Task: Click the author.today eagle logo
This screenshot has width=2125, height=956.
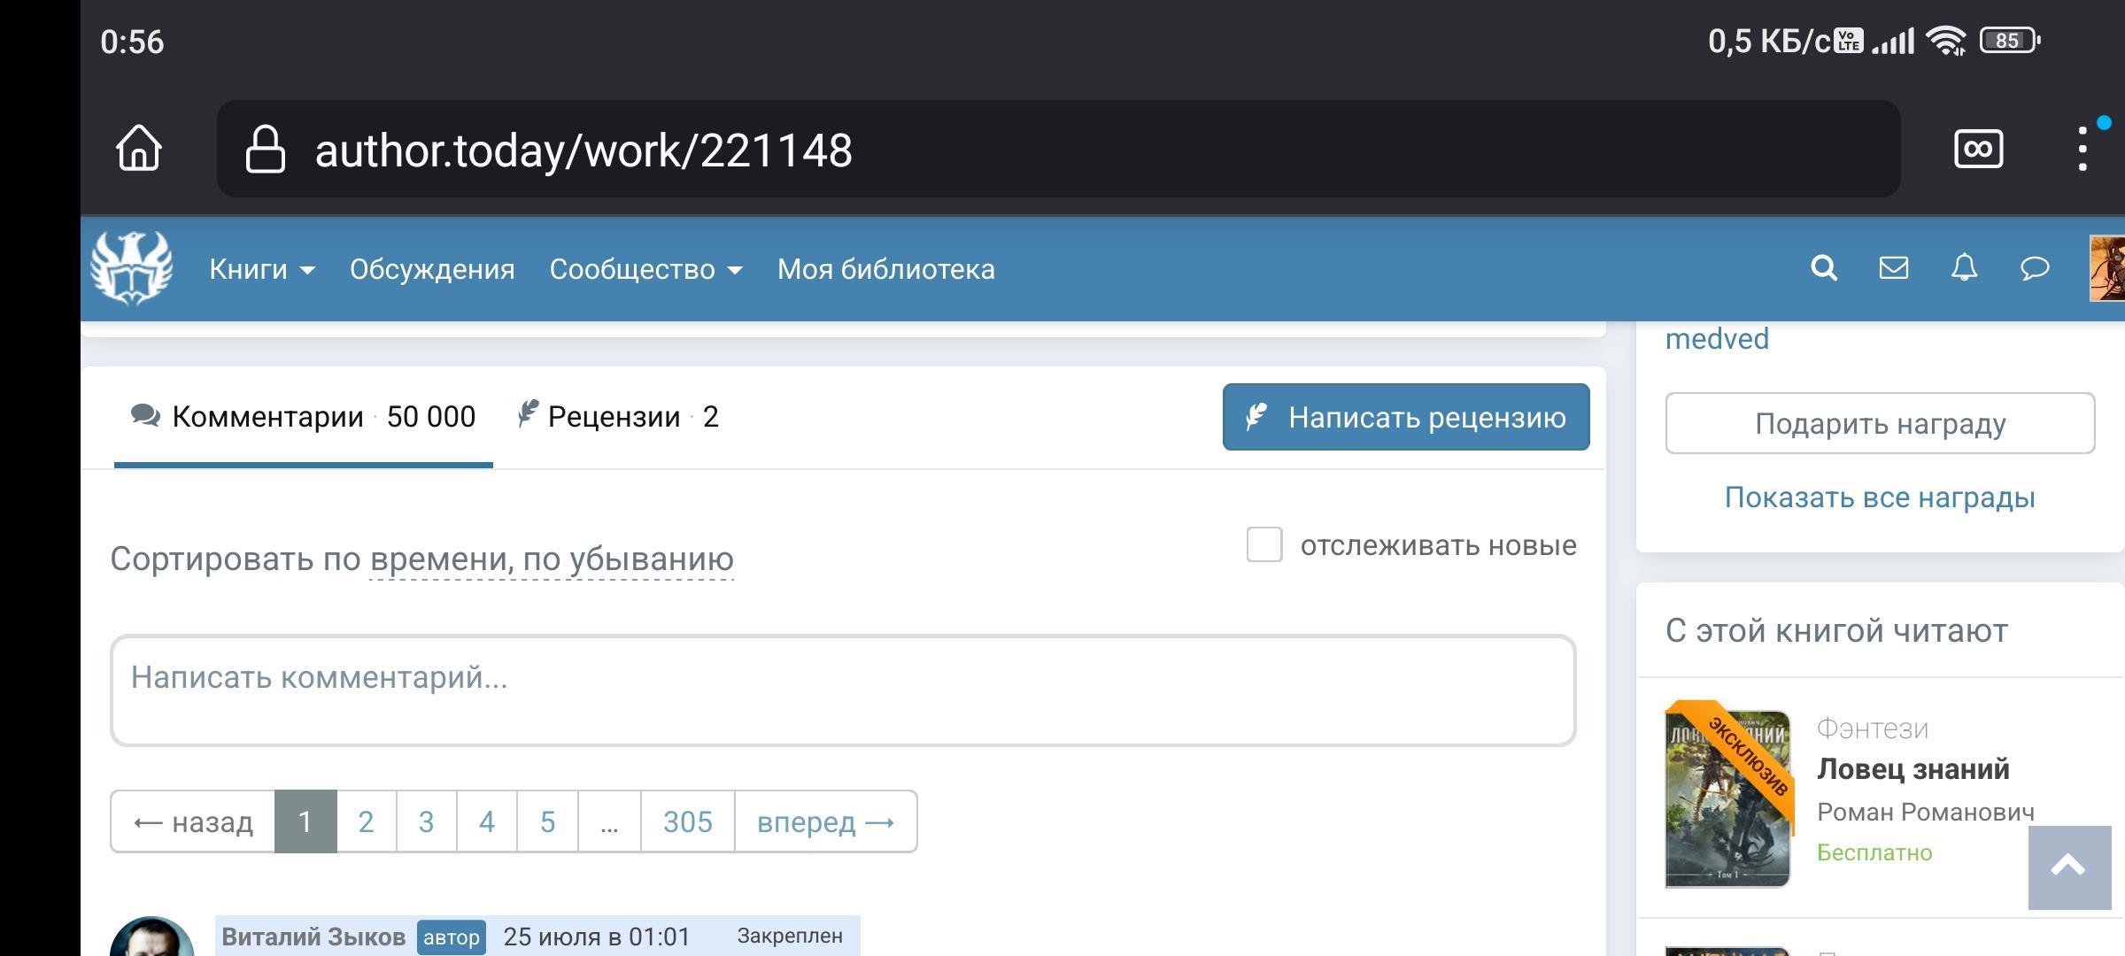Action: pyautogui.click(x=132, y=268)
